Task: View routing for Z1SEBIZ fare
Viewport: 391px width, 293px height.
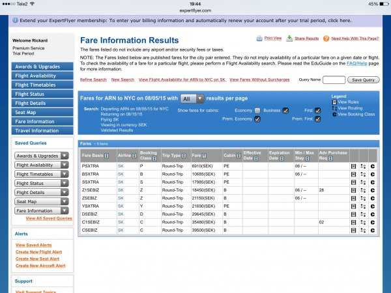Action: click(362, 190)
